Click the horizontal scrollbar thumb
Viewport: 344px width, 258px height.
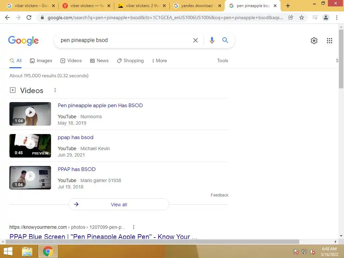coord(152,242)
